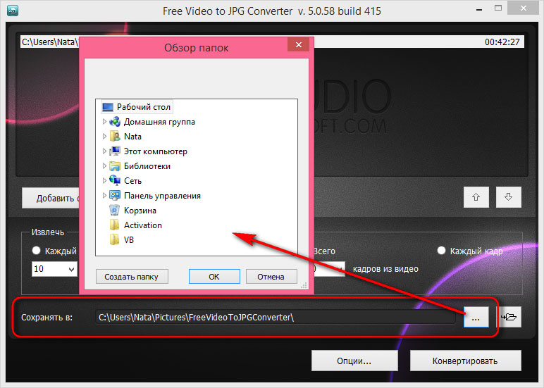Screen dimensions: 544x388
Task: Click the Корзина recycle bin icon
Action: [114, 210]
